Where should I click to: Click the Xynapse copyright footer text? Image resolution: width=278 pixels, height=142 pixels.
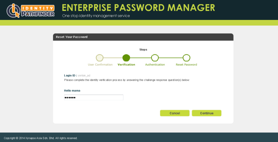[x=41, y=138]
